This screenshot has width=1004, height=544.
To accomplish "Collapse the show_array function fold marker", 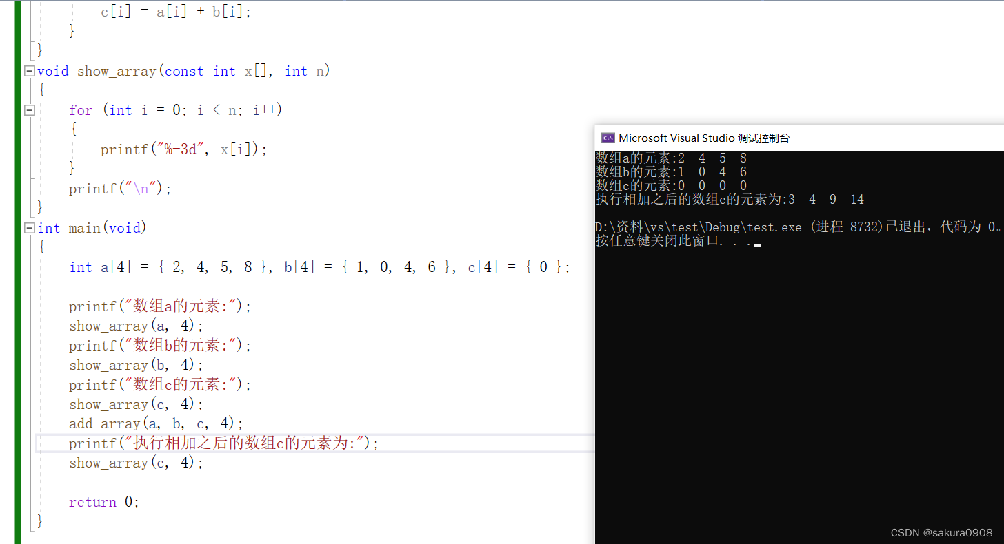I will point(29,71).
